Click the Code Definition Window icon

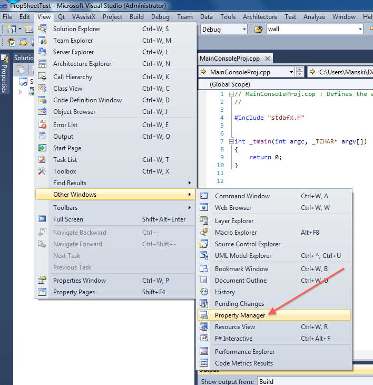[42, 100]
